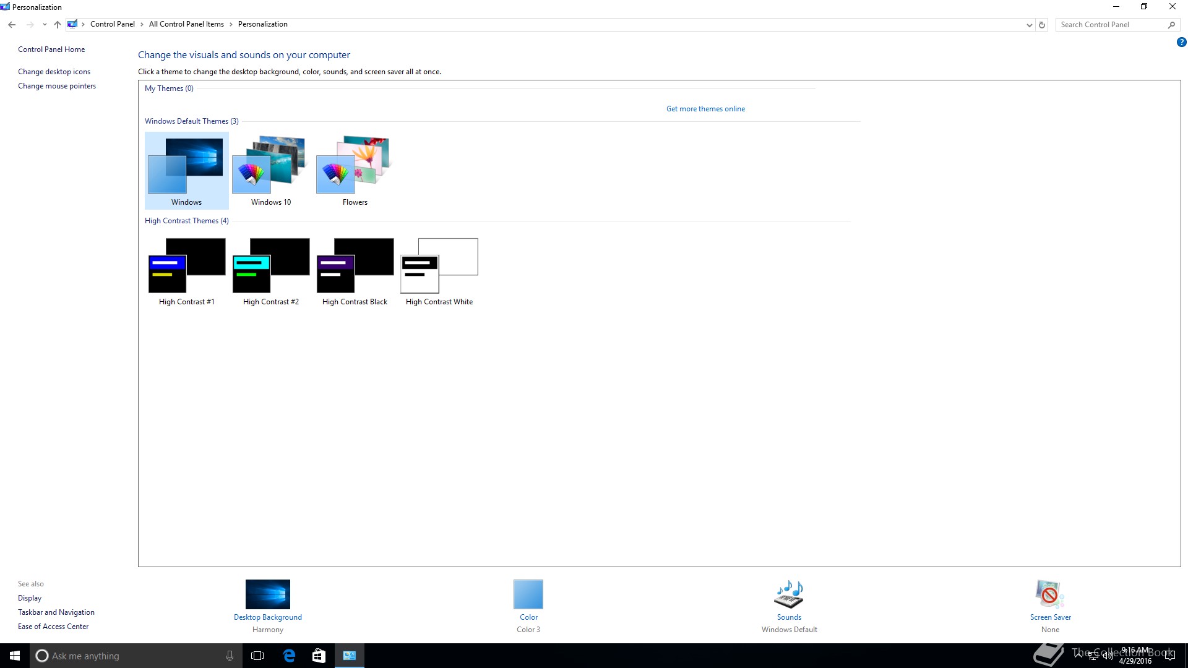The image size is (1188, 668).
Task: Open Microsoft Edge from taskbar
Action: tap(289, 656)
